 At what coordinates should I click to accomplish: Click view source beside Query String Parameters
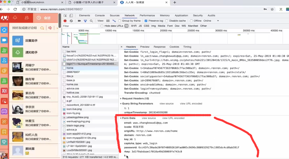pos(166,104)
